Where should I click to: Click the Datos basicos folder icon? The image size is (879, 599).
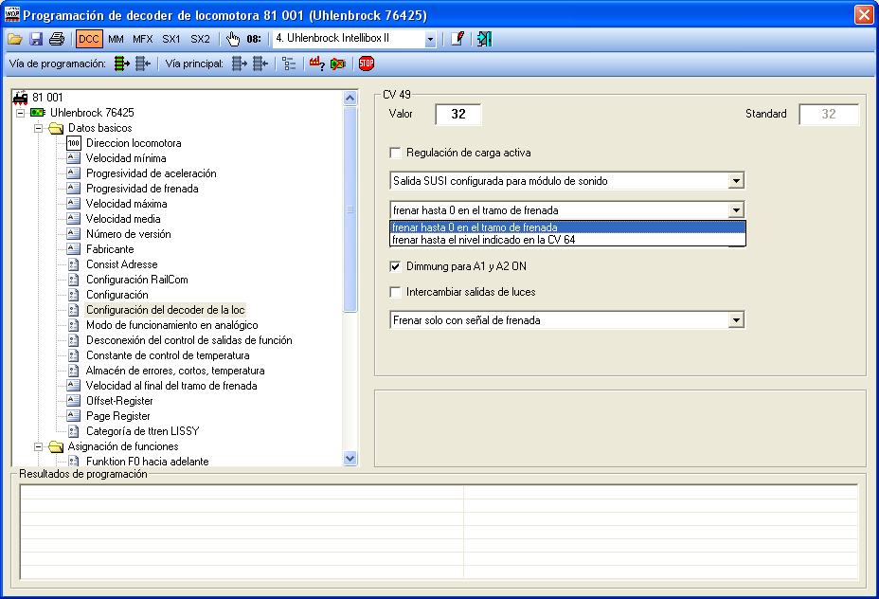56,129
